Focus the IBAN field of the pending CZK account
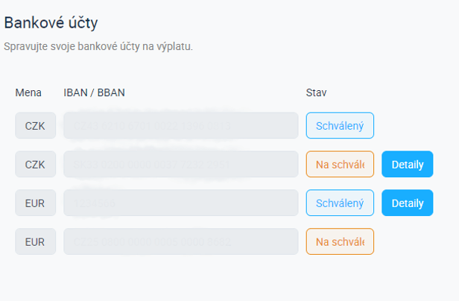The image size is (459, 301). pyautogui.click(x=181, y=164)
